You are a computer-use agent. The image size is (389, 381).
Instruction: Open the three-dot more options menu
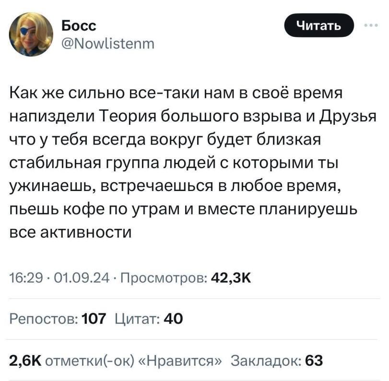tap(371, 26)
